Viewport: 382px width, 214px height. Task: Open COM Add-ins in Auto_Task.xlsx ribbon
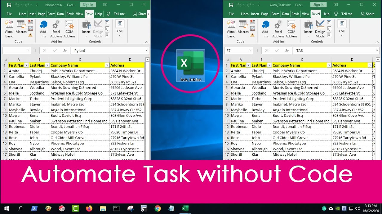click(x=291, y=29)
